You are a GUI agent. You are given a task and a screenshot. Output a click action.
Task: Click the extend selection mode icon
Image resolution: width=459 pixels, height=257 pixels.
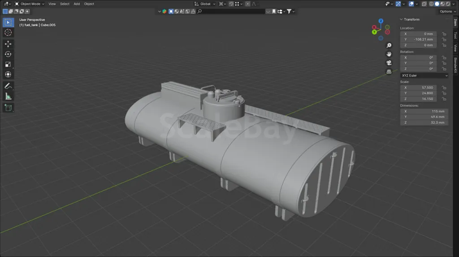(11, 11)
